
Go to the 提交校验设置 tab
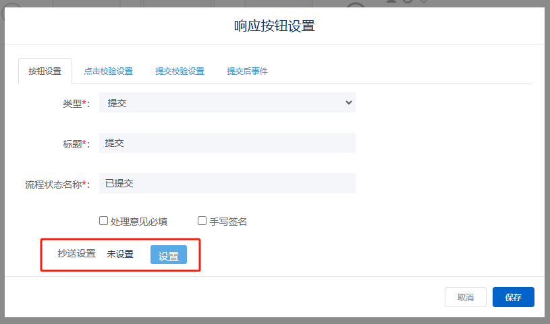click(180, 71)
